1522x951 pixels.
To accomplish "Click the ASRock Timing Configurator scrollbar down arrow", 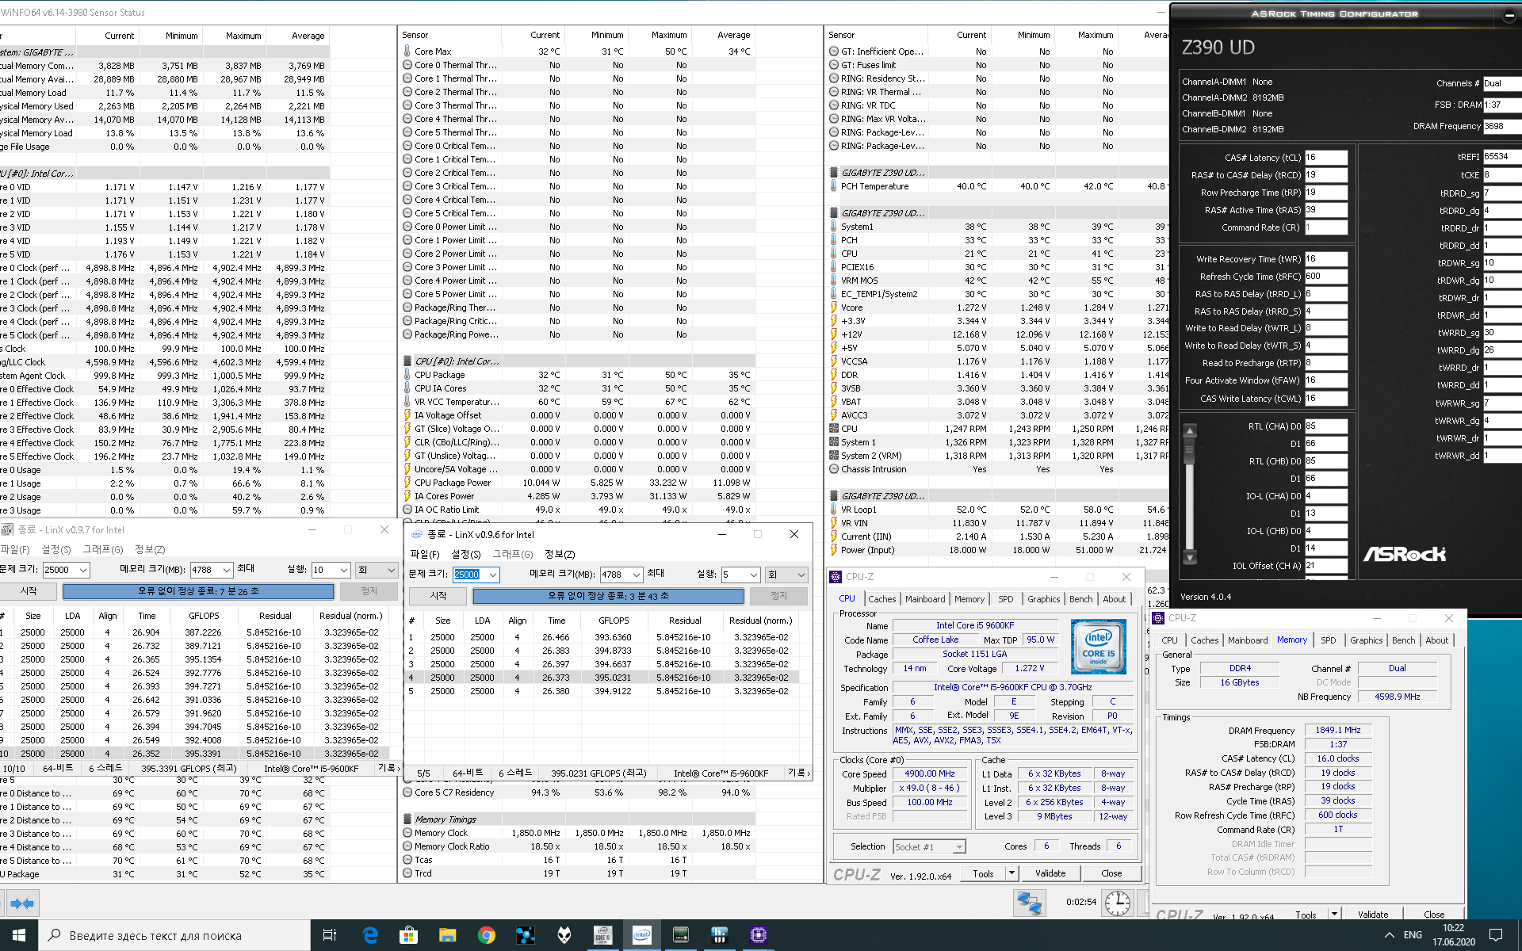I will 1190,558.
